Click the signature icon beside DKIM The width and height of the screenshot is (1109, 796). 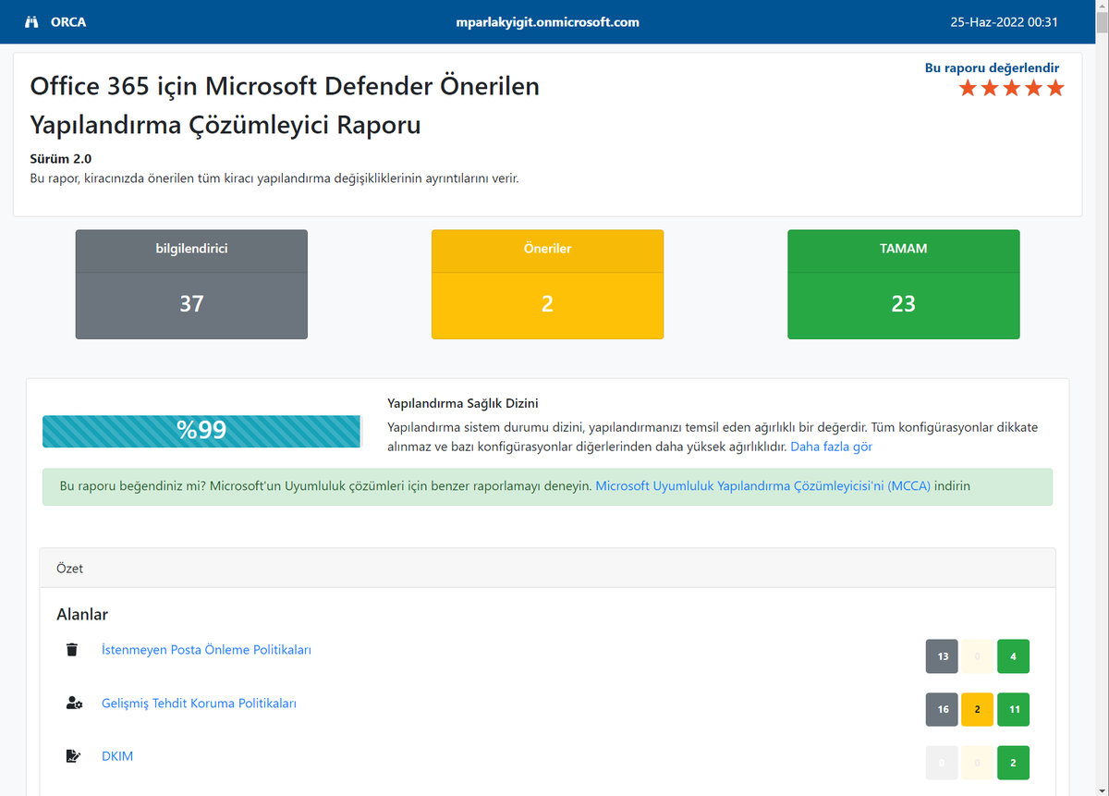(x=73, y=756)
